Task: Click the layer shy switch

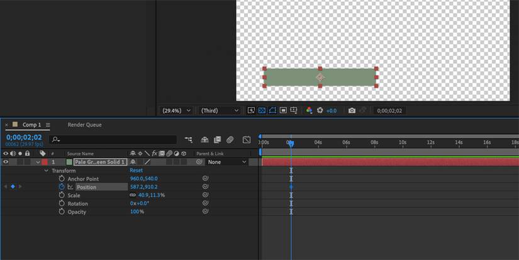Action: 133,162
